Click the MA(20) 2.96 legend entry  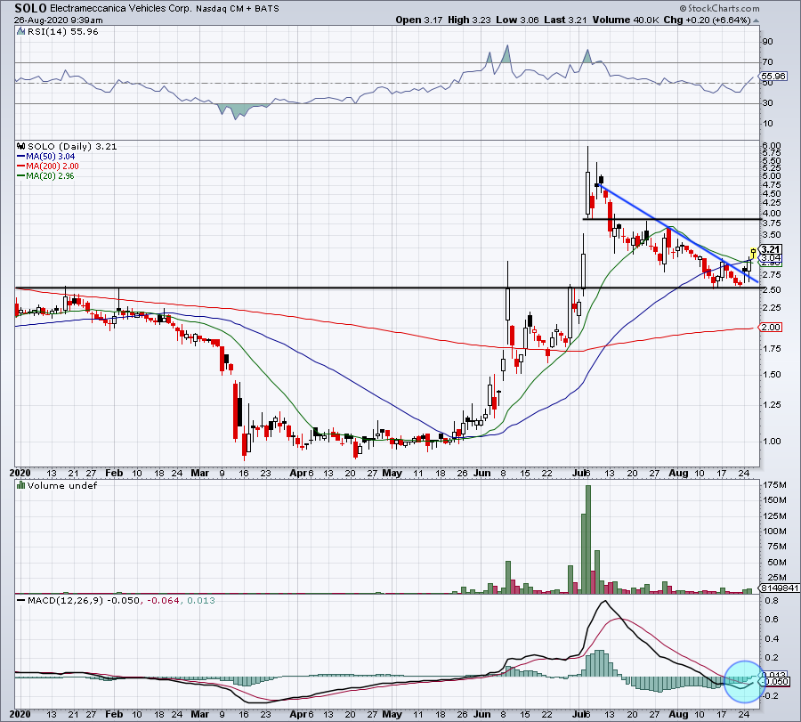tap(50, 175)
